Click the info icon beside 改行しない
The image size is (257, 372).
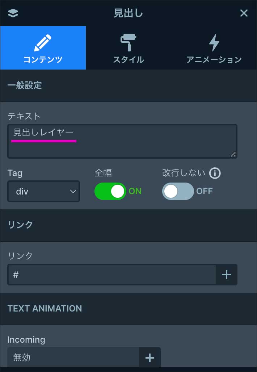[215, 173]
